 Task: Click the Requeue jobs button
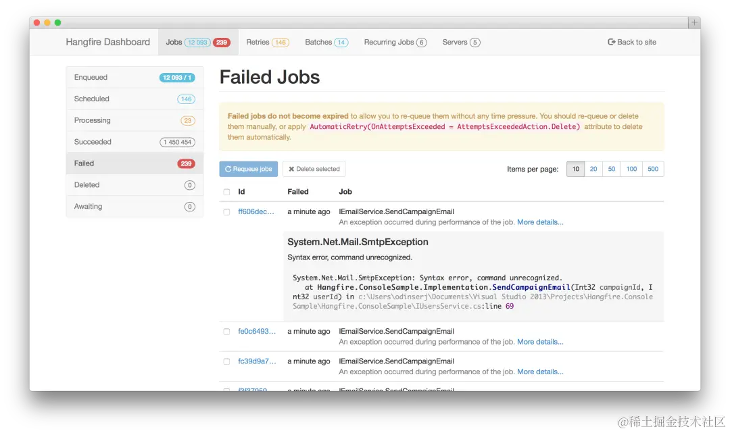(249, 169)
